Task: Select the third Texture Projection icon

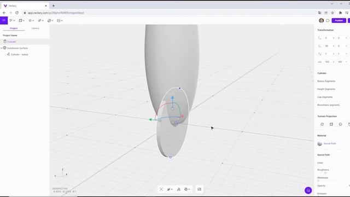Action: (x=340, y=124)
